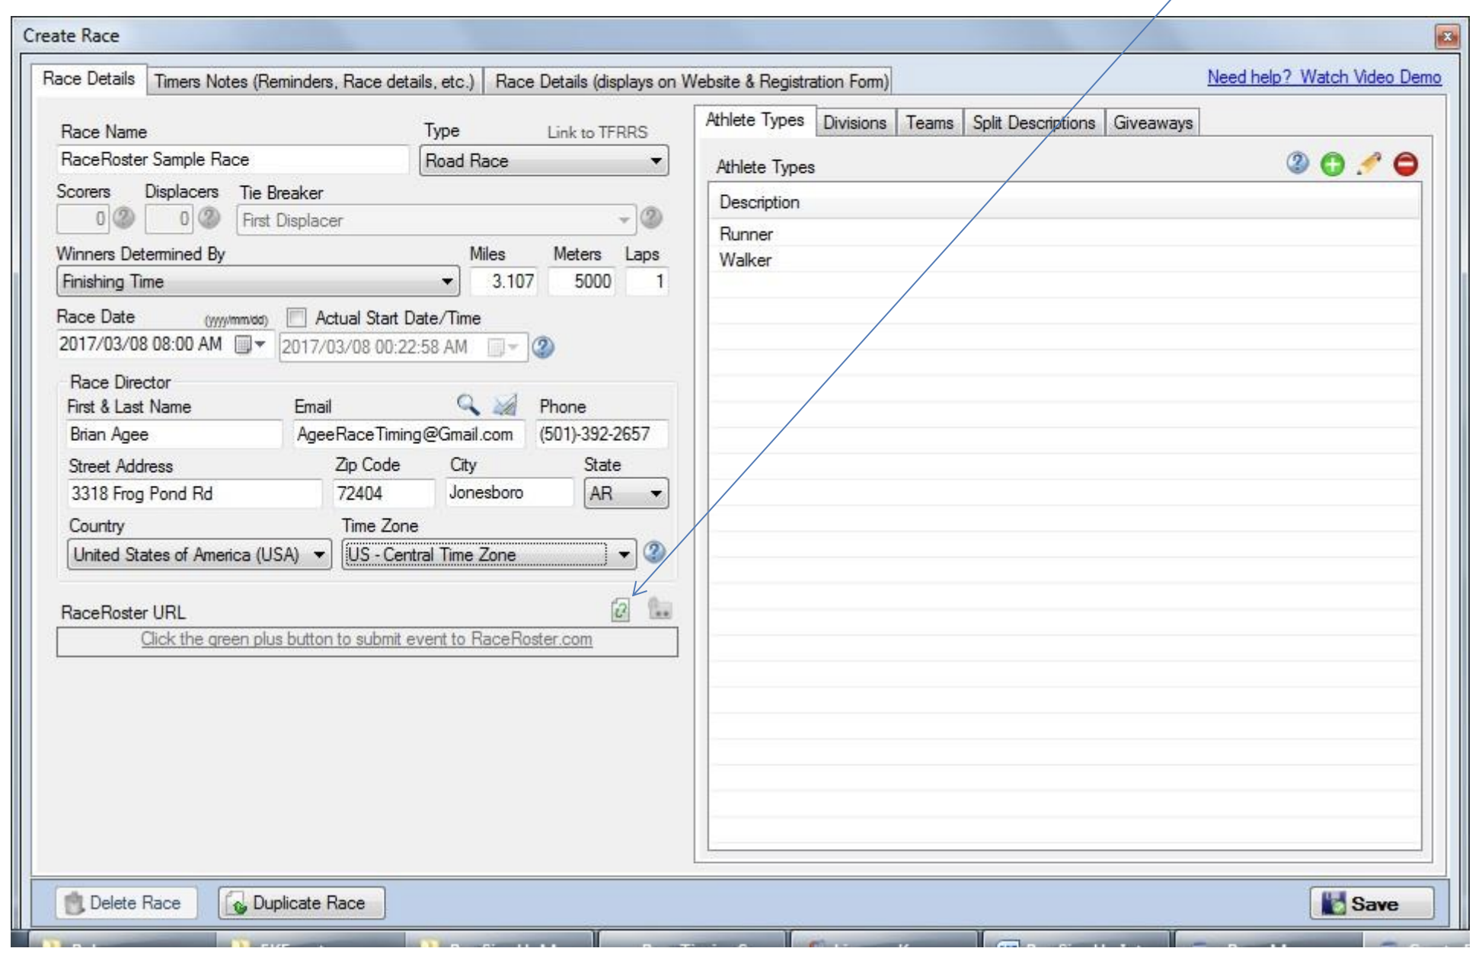Click the magnifier search icon above Email
This screenshot has height=961, width=1482.
point(468,404)
